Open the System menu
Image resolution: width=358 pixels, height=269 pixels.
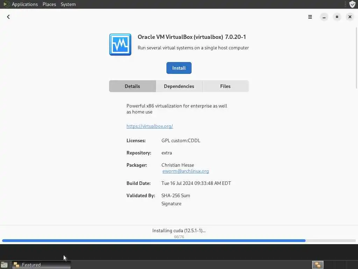(68, 4)
